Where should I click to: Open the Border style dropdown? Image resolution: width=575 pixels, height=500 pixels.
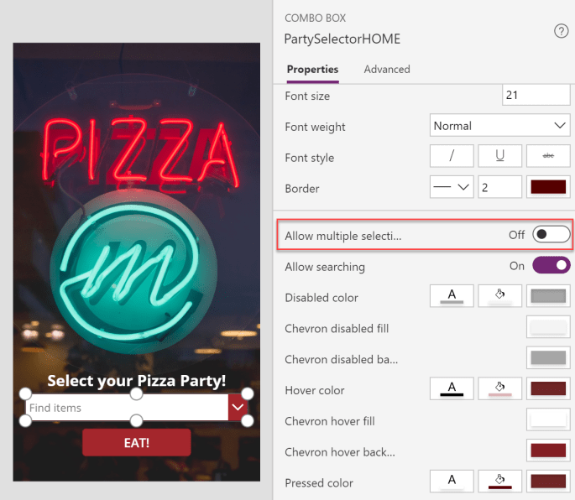[x=452, y=187]
